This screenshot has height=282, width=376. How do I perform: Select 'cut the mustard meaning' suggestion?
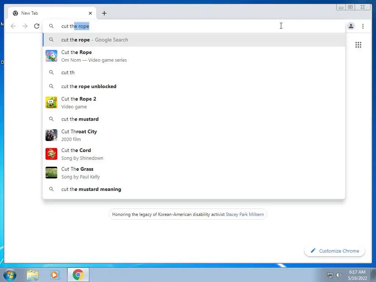[194, 189]
